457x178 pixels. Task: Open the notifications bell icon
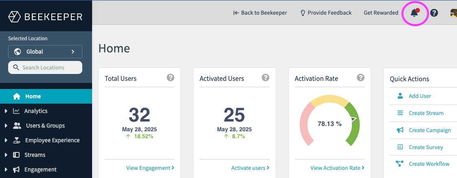point(414,13)
